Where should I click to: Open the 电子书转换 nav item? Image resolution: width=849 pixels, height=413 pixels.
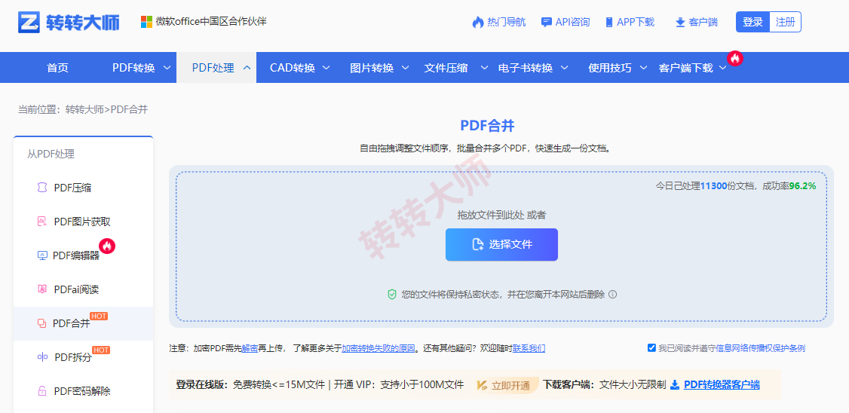tap(526, 68)
